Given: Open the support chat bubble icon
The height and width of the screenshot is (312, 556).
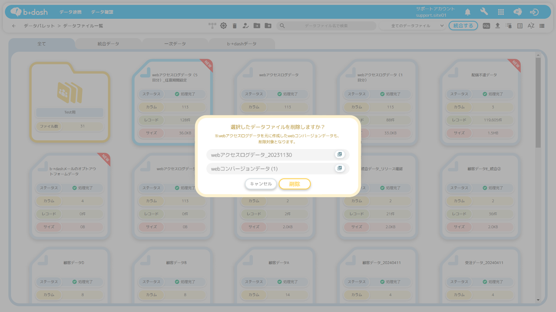Looking at the screenshot, I should 517,12.
